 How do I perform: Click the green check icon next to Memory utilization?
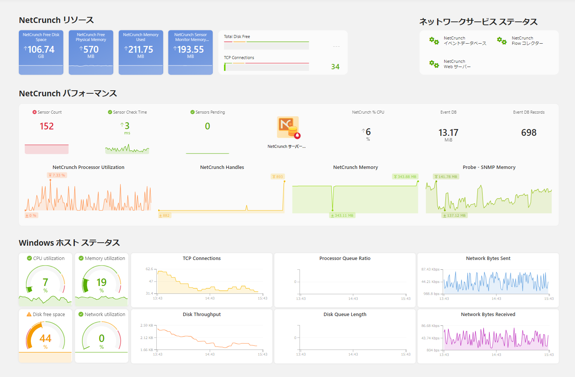coord(81,258)
